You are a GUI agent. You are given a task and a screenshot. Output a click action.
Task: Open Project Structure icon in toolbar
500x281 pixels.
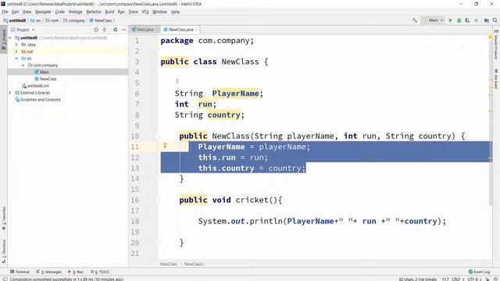[x=487, y=20]
